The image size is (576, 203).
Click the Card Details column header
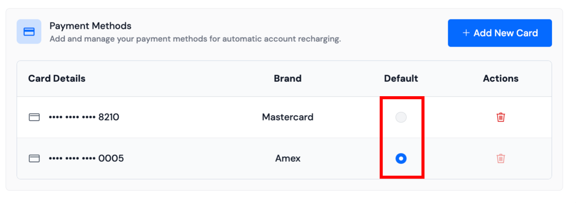point(57,78)
